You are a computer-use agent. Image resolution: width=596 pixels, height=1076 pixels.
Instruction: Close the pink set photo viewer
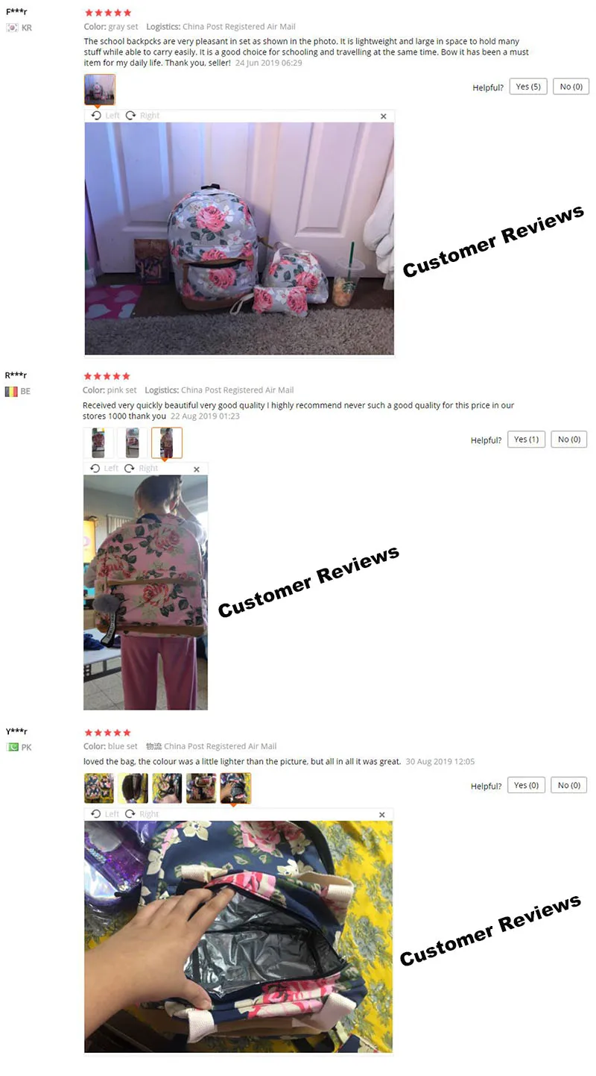[x=197, y=469]
